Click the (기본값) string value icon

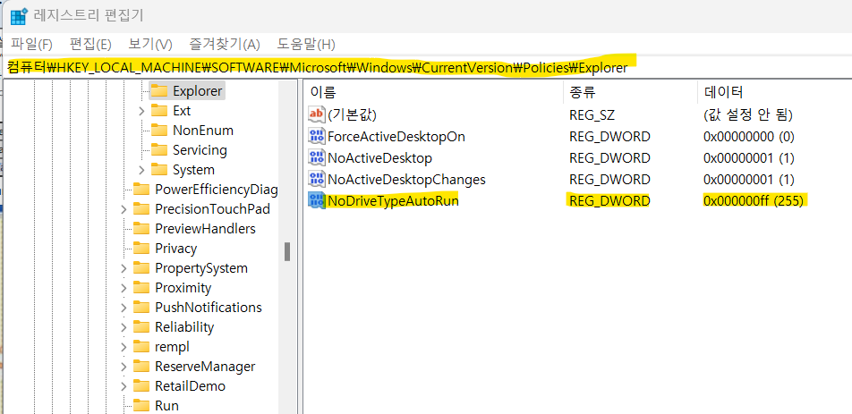point(316,114)
